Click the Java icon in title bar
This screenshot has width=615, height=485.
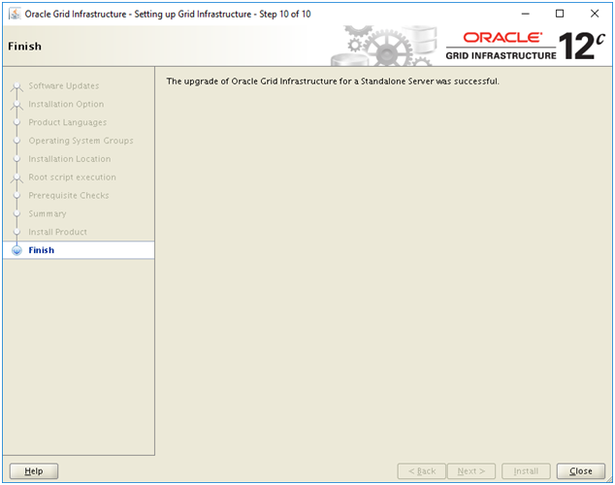point(15,14)
